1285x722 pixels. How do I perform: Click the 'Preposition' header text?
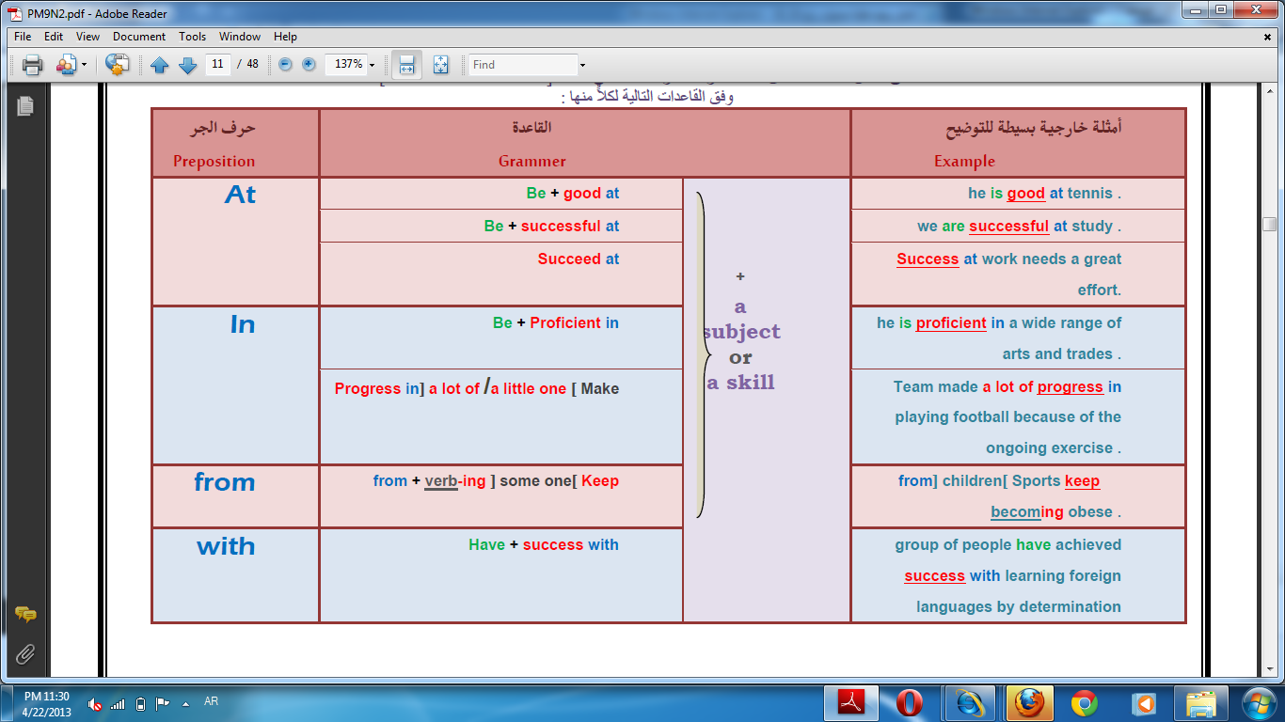(x=214, y=162)
